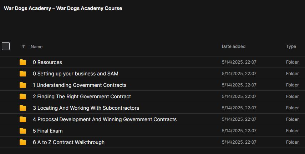
Task: Click the folder icon beside 0 Resources
Action: tap(23, 62)
